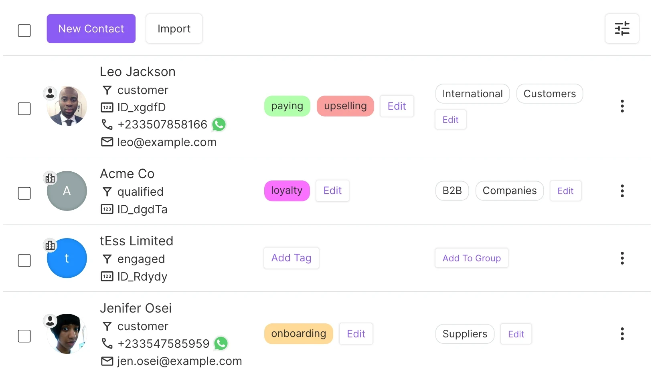Click the email envelope icon for leo@example.com
Image resolution: width=654 pixels, height=377 pixels.
[x=107, y=142]
